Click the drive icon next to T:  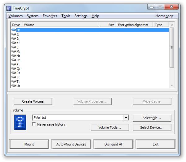(14, 81)
